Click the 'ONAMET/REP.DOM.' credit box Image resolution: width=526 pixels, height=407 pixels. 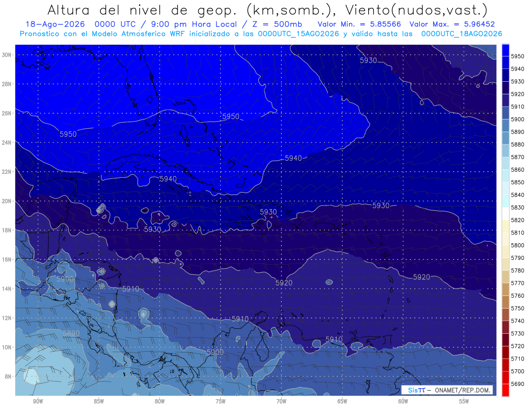tap(447, 390)
